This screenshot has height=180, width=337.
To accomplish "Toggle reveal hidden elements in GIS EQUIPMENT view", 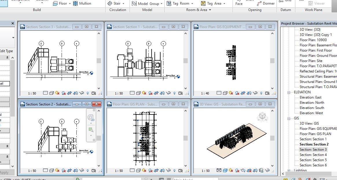I will pyautogui.click(x=261, y=93).
